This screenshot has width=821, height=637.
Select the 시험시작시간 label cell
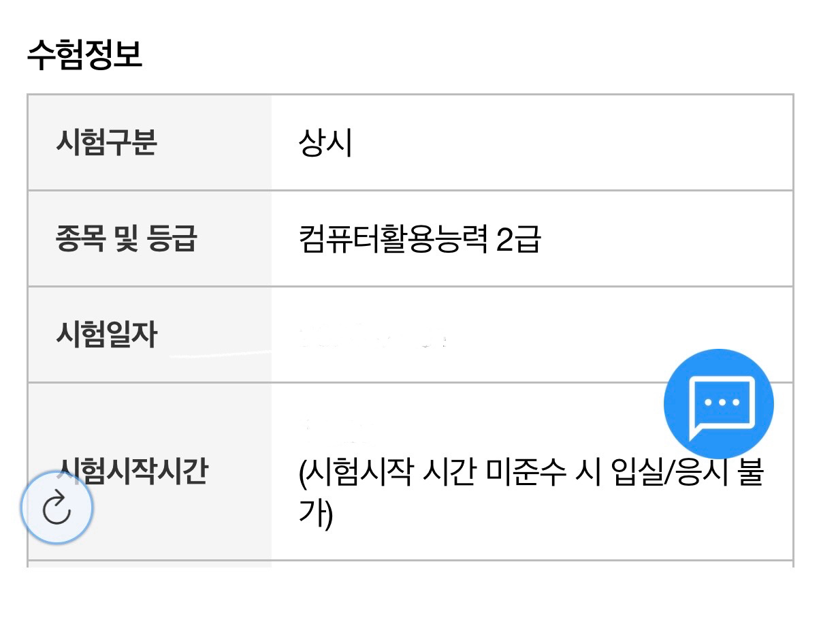(133, 470)
